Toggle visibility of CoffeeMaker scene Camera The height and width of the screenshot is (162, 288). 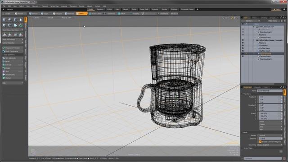[243, 43]
